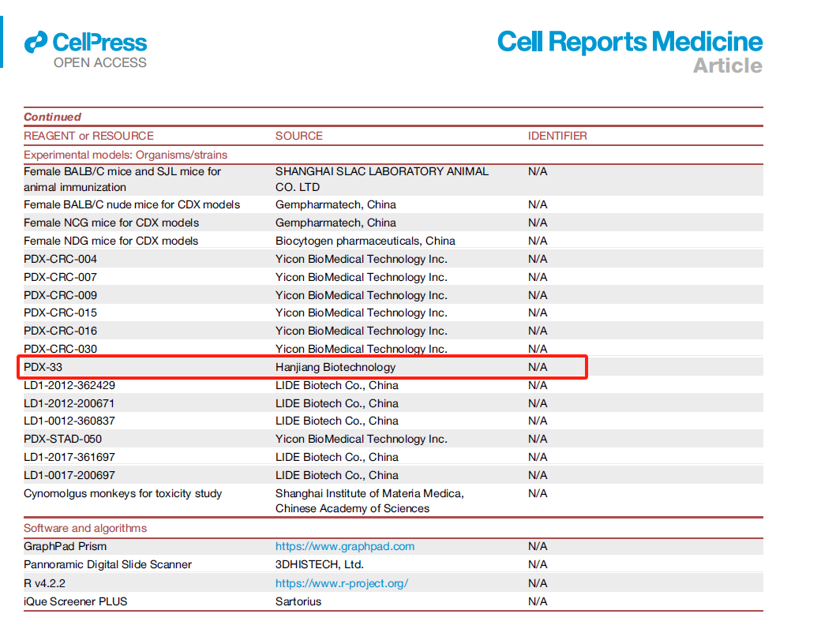Click the CellPress logo icon
The width and height of the screenshot is (821, 629).
(36, 43)
